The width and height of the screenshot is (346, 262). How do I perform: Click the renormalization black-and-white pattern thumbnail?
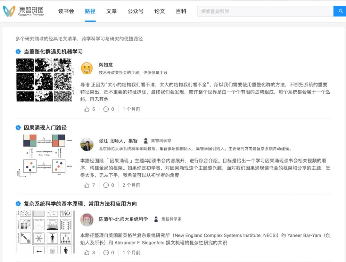click(x=44, y=80)
